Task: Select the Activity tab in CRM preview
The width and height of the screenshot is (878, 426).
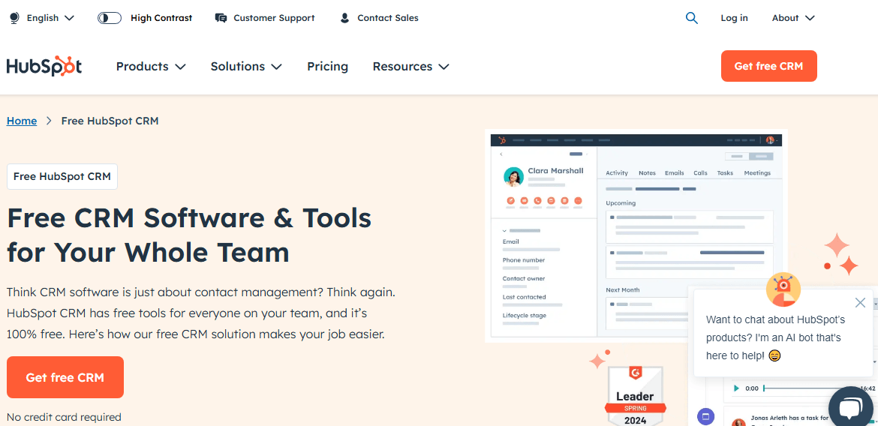Action: pyautogui.click(x=617, y=173)
